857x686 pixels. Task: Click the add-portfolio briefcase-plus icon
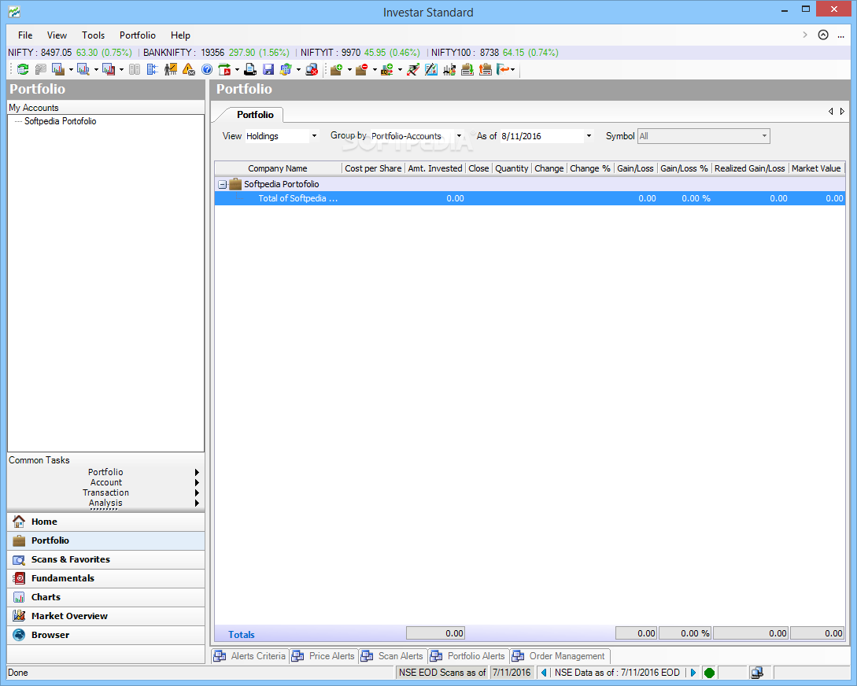[337, 69]
